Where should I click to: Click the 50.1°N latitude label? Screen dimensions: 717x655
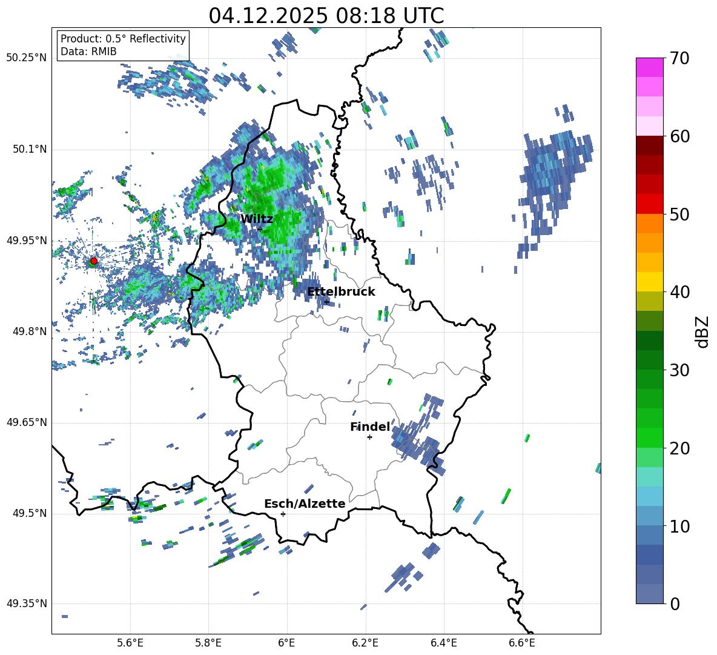[30, 150]
